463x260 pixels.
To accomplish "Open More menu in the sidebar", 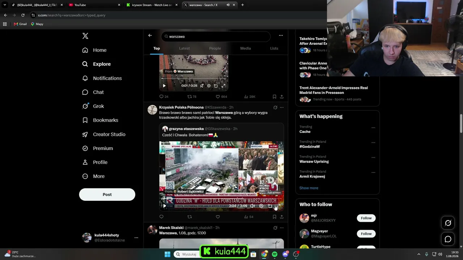I will click(93, 177).
